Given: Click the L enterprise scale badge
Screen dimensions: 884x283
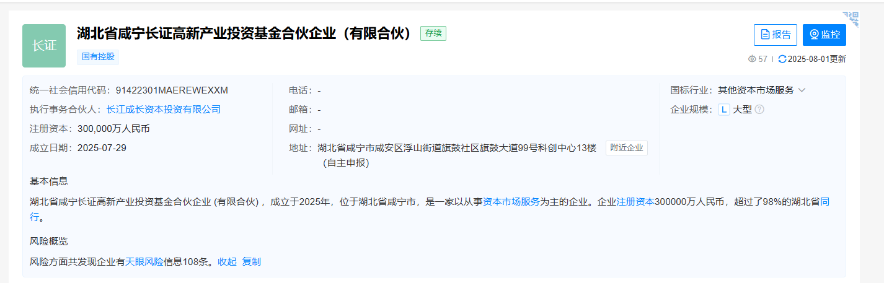Looking at the screenshot, I should pyautogui.click(x=723, y=110).
